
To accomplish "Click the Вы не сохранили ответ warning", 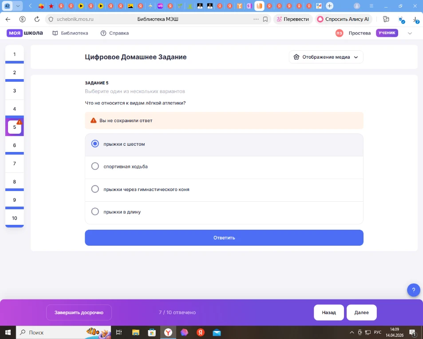I will click(x=224, y=120).
